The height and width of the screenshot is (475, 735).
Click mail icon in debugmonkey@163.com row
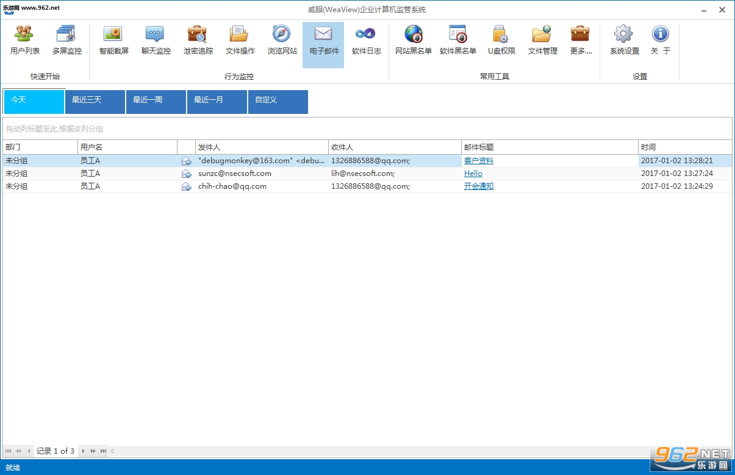pyautogui.click(x=186, y=161)
